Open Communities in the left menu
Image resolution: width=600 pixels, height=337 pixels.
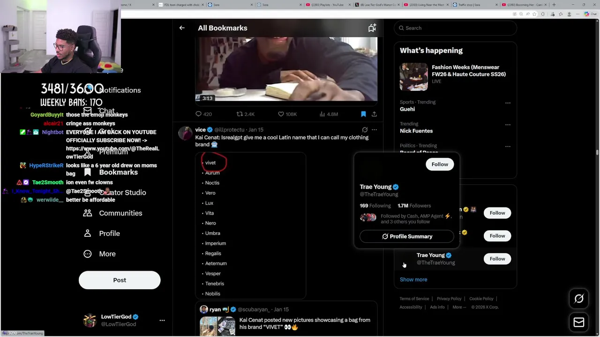(120, 213)
